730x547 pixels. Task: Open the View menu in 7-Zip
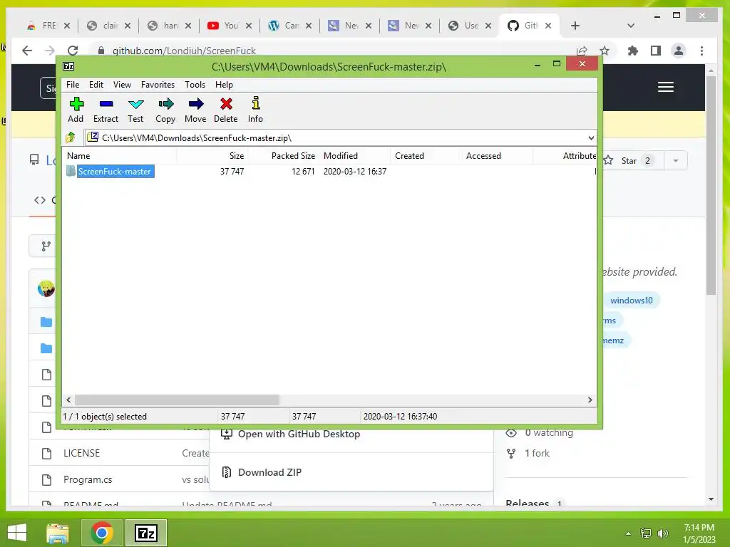coord(122,85)
